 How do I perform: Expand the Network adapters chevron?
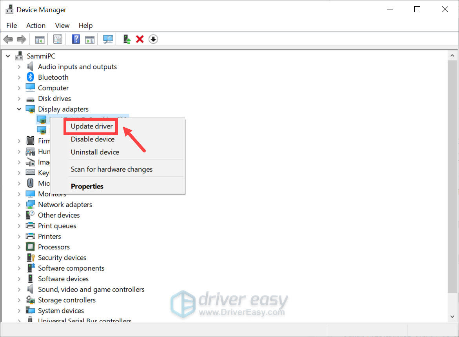tap(19, 205)
